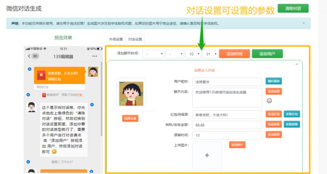
Task: Click the 发送语音 button
Action: click(x=274, y=134)
